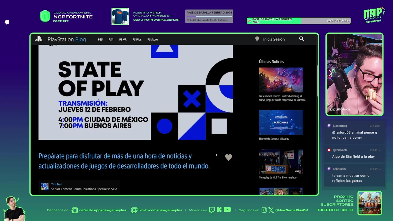Open Gameplay de MLB The Show revelado

pos(278,177)
